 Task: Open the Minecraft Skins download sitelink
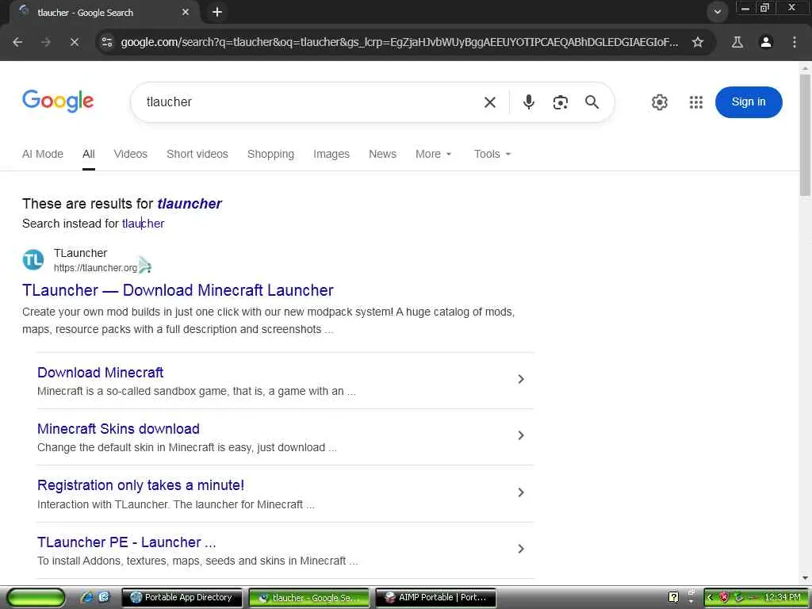pyautogui.click(x=118, y=429)
